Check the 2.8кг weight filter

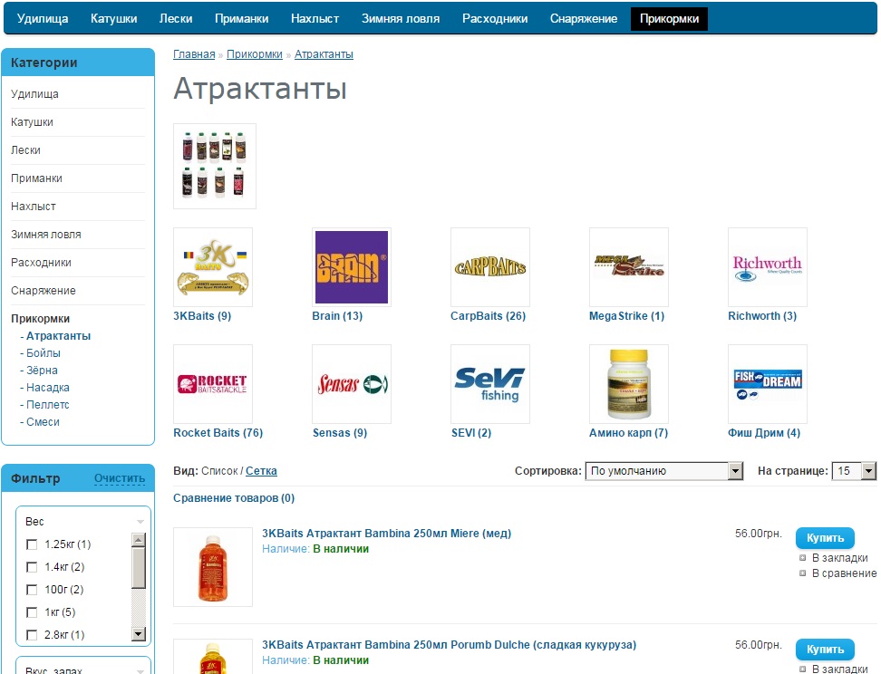[32, 635]
